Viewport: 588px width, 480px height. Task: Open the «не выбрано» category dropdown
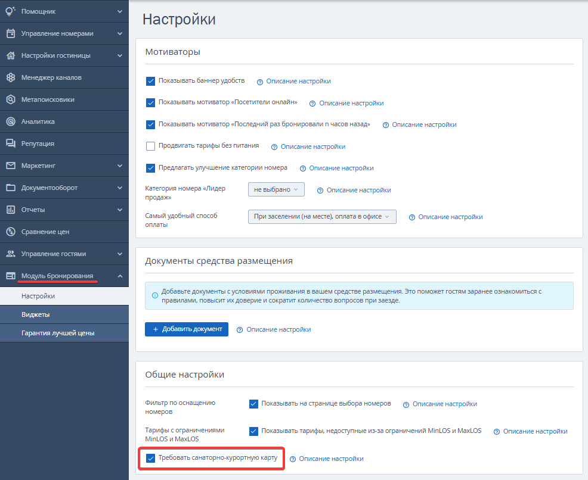276,189
